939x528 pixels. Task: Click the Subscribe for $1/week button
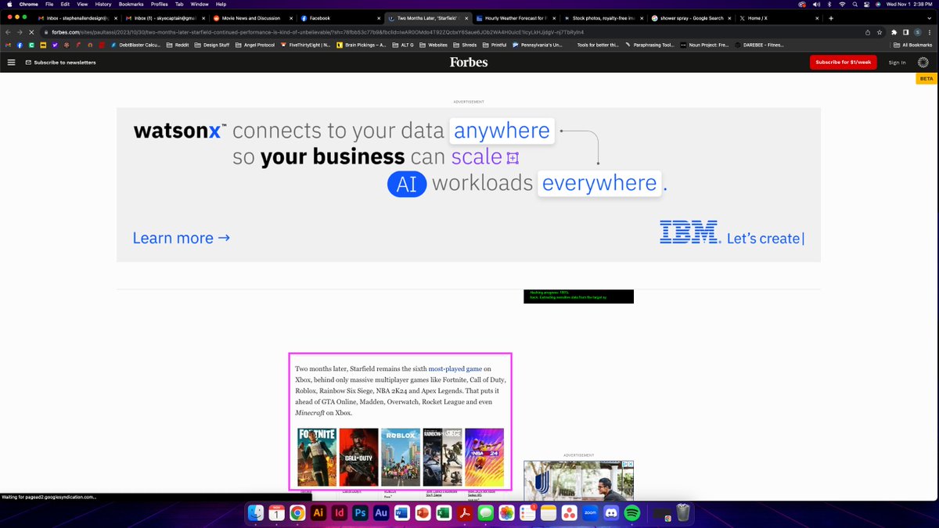843,63
